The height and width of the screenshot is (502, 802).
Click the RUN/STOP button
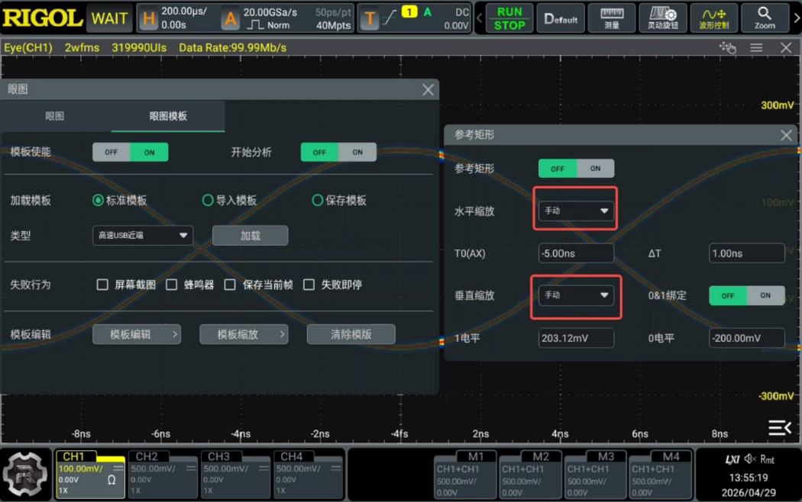pos(509,18)
